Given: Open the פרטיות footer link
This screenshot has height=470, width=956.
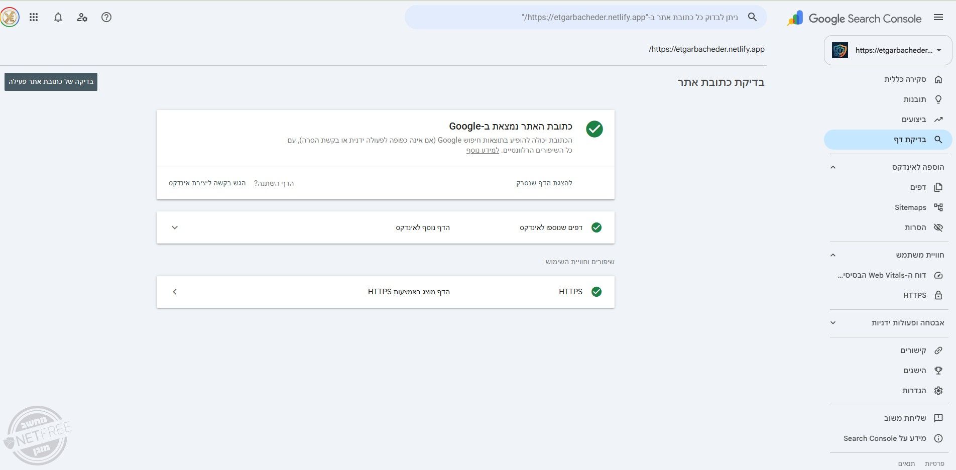Looking at the screenshot, I should click(x=934, y=463).
